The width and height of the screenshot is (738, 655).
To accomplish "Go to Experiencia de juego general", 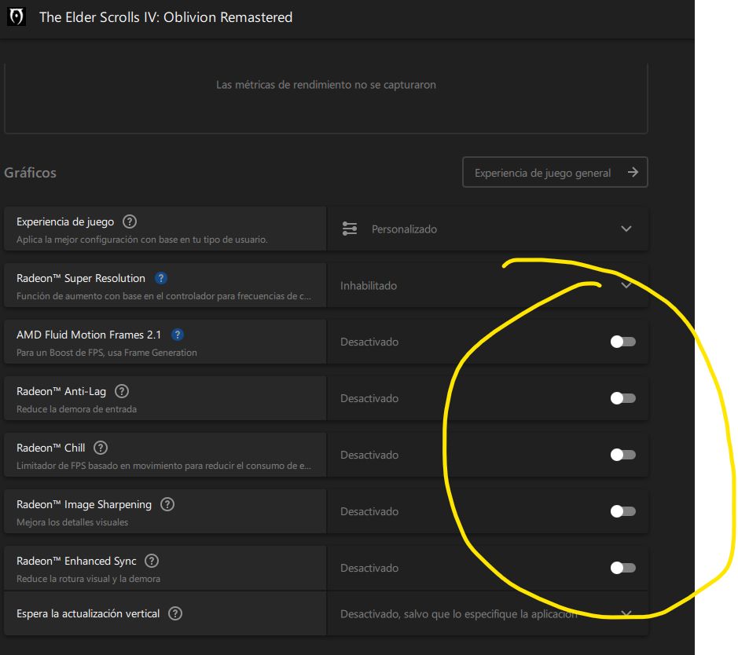I will tap(555, 172).
